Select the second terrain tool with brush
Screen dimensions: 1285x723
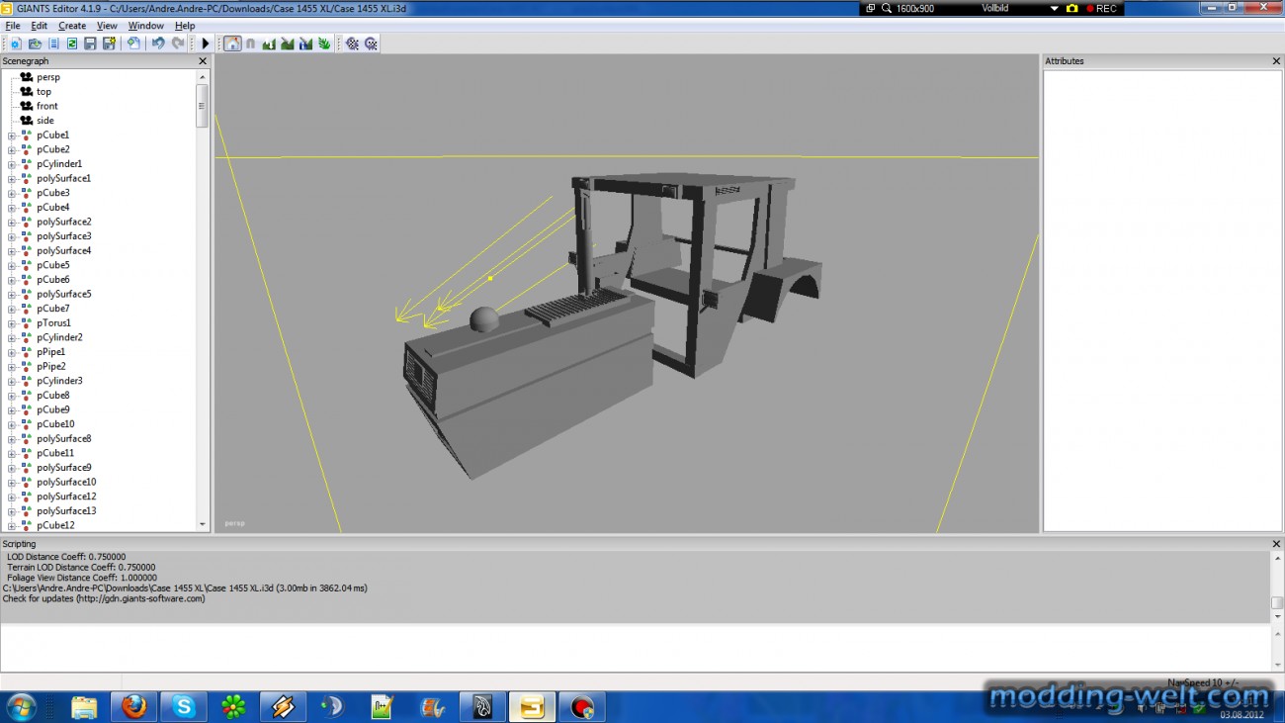coord(288,44)
